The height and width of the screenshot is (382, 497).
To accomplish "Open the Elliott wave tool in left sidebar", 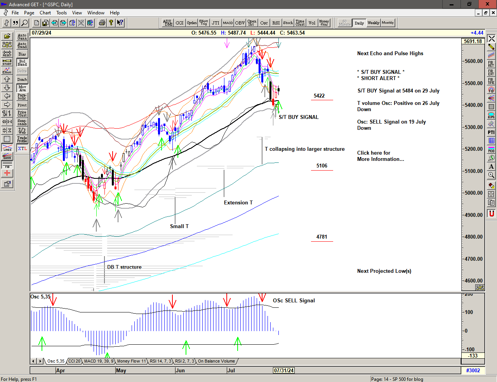I will coord(7,70).
